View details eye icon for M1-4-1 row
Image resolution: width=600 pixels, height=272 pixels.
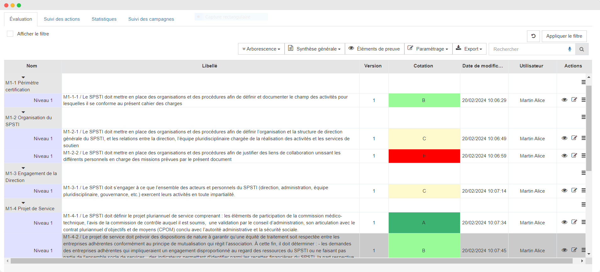click(564, 222)
